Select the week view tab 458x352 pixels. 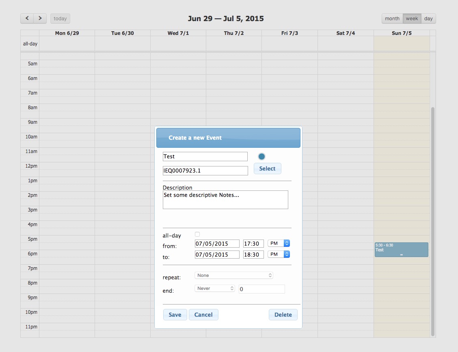tap(412, 18)
